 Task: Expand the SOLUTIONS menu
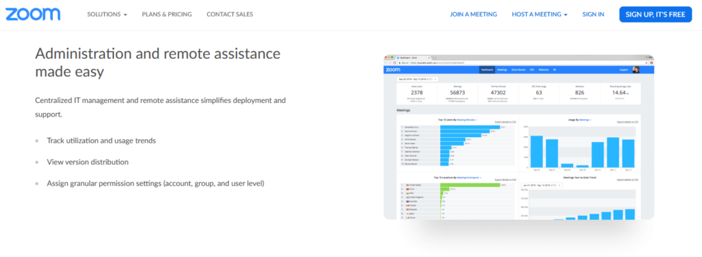click(107, 14)
